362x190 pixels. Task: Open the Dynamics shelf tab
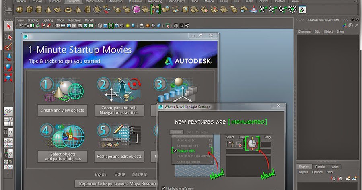[x=135, y=1]
